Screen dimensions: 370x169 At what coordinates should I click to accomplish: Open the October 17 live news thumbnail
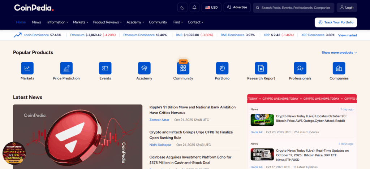pos(262,155)
